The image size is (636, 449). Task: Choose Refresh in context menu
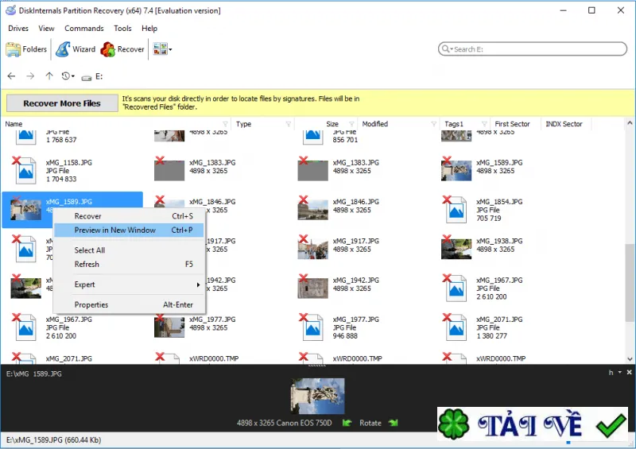click(129, 264)
